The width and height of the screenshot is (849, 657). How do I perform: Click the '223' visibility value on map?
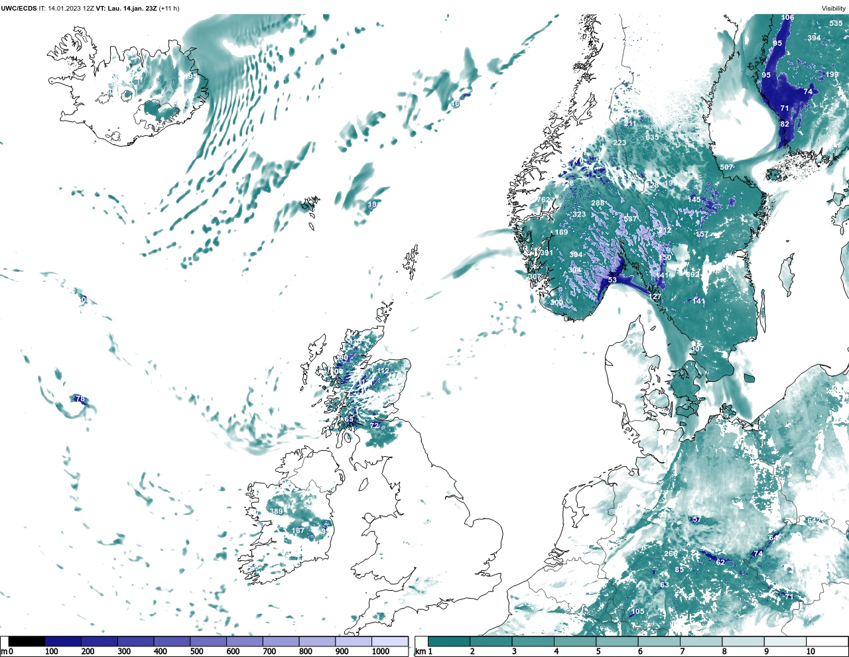[x=620, y=143]
